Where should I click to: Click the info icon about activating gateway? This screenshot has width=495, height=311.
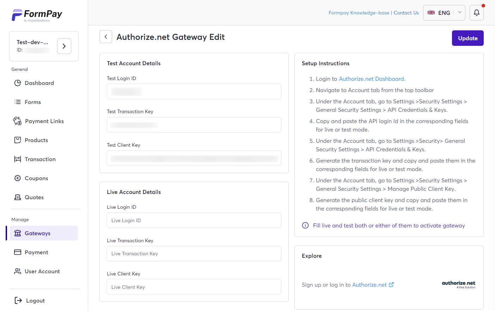305,225
